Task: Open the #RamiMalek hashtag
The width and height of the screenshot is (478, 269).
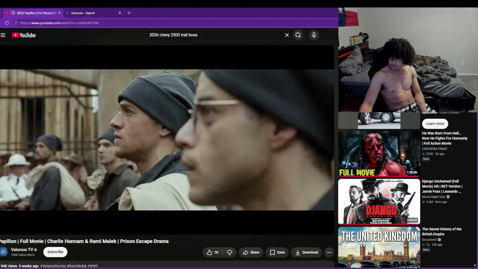Action: (x=77, y=266)
